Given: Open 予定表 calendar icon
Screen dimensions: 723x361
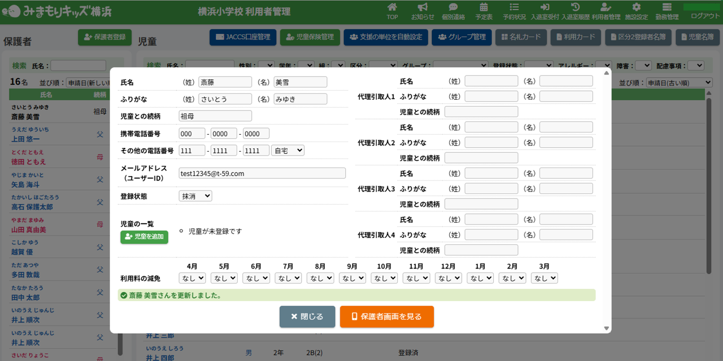Looking at the screenshot, I should (483, 7).
